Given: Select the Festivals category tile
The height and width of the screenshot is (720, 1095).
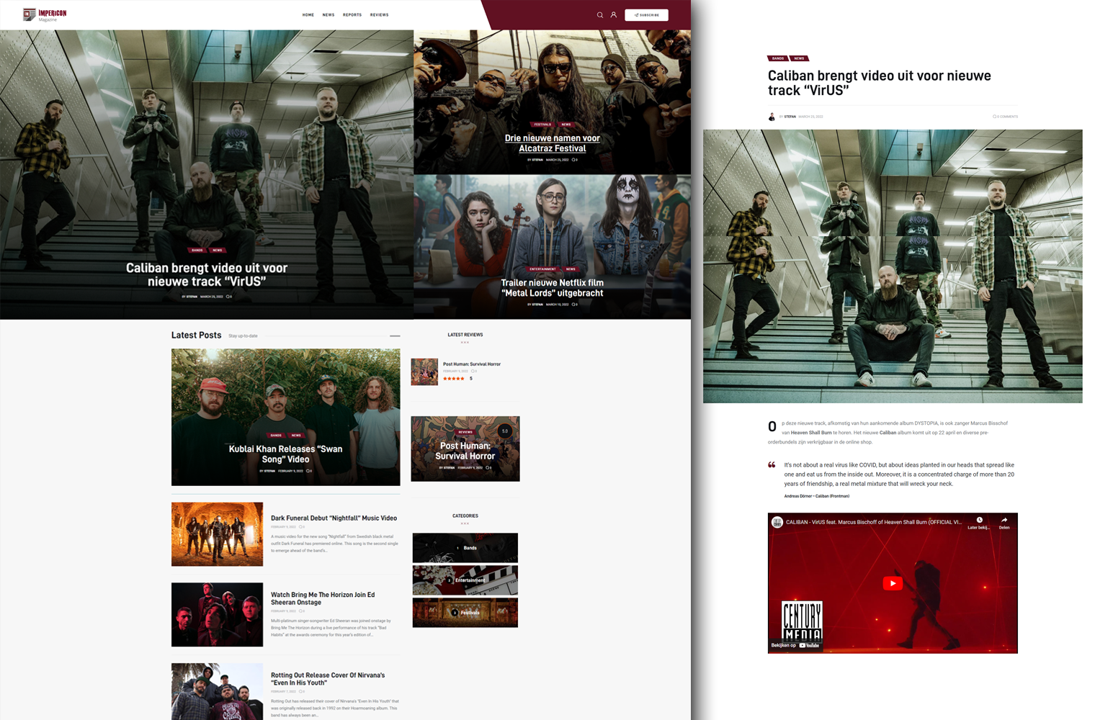Looking at the screenshot, I should (465, 613).
